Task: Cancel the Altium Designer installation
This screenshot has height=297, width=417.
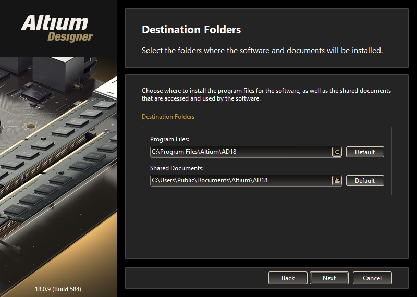Action: tap(372, 278)
